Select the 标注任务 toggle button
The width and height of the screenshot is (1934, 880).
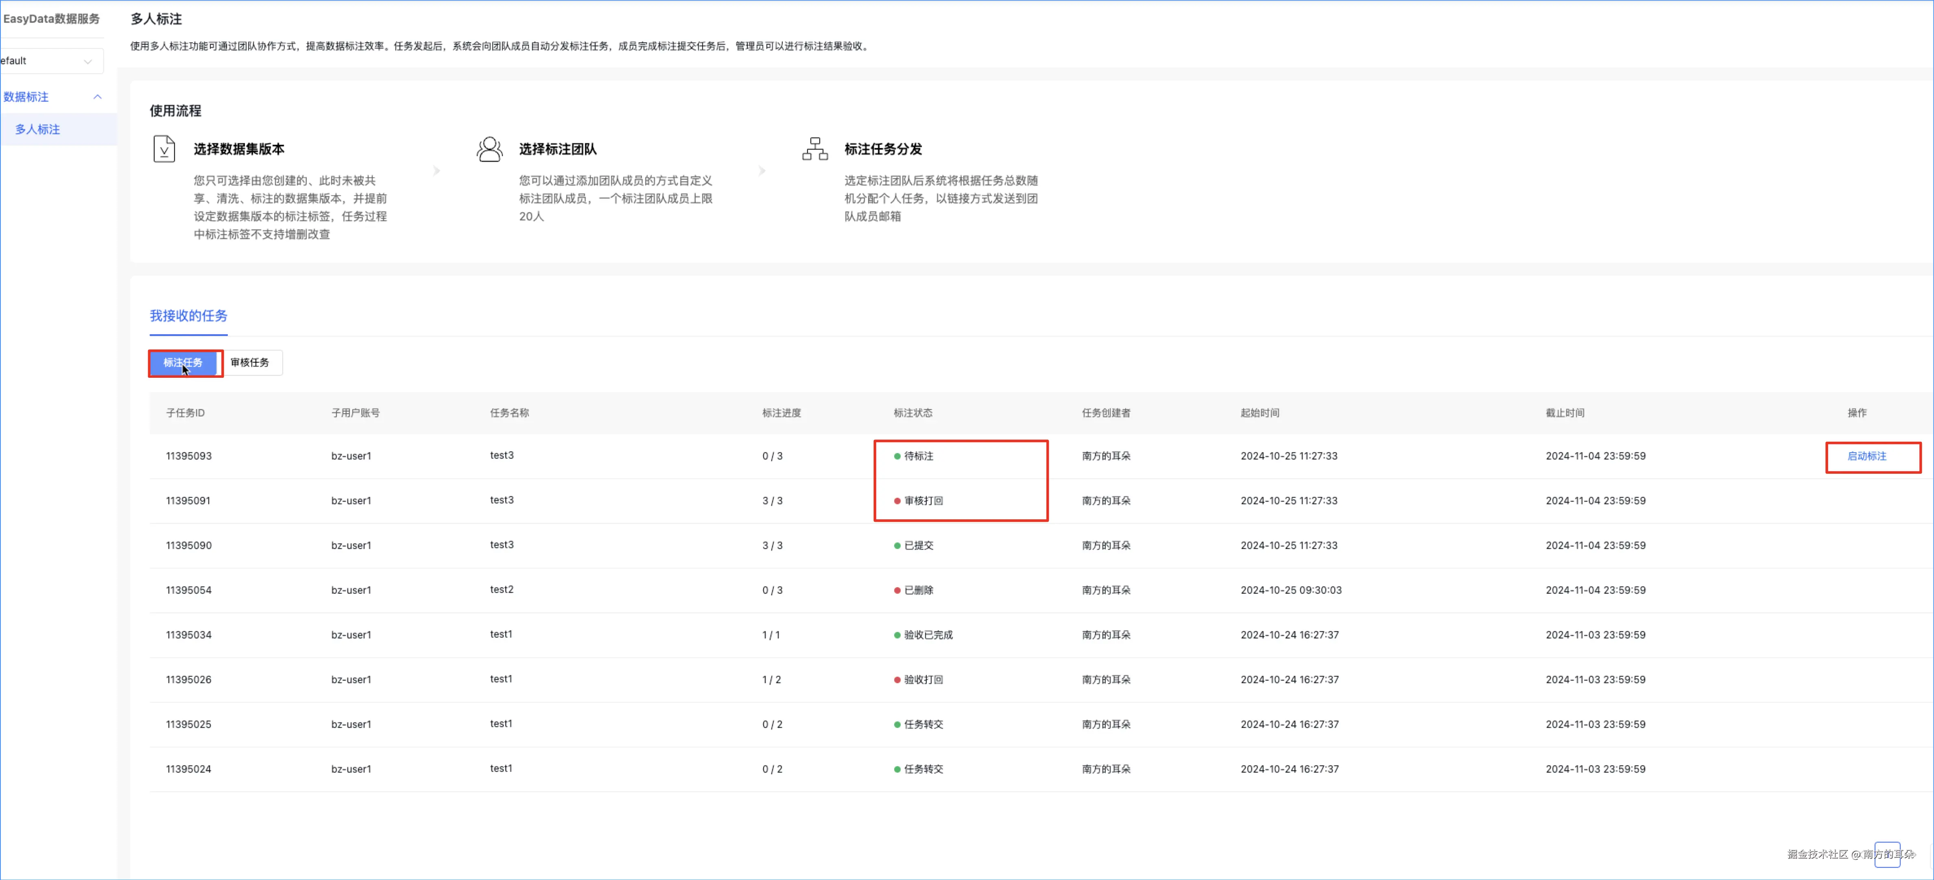[x=183, y=363]
